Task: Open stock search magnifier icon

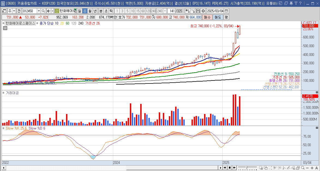Action: (43, 11)
